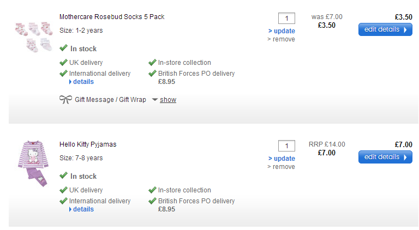Click the pyjamas in-store collection checkmark icon
419x230 pixels.
pos(153,190)
